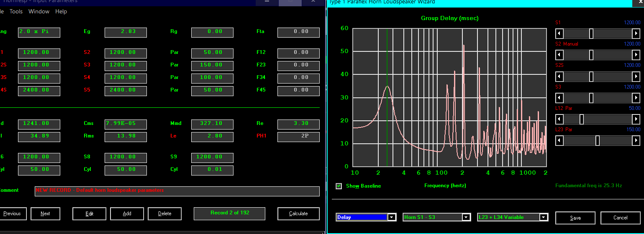Click right arrow of L12 Par slider
Viewport: 644px width, 234px height.
tap(636, 119)
